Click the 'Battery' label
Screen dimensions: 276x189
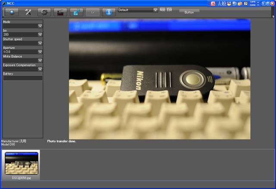tap(8, 74)
